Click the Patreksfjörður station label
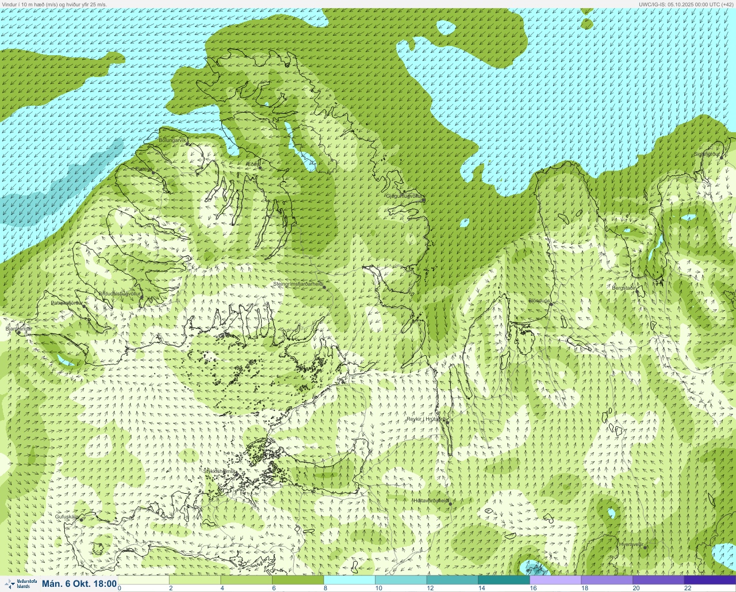Image resolution: width=736 pixels, height=592 pixels. [x=67, y=302]
